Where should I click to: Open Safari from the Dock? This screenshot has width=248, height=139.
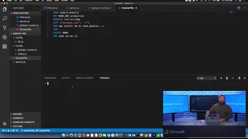(76, 135)
